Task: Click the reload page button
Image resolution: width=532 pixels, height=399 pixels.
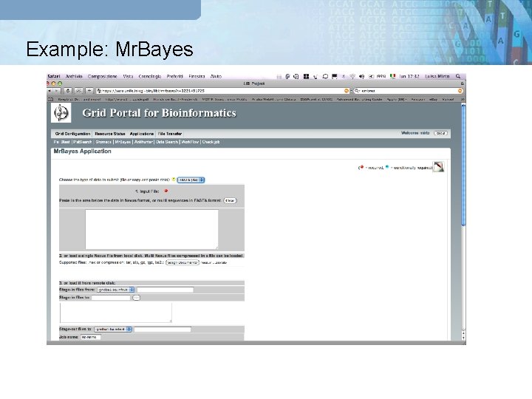Action: click(x=68, y=91)
